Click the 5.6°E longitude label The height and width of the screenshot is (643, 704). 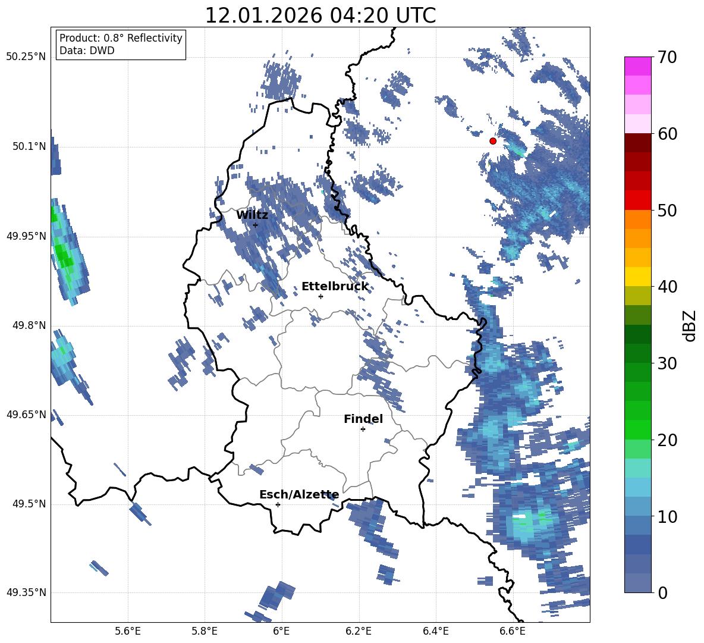point(127,631)
